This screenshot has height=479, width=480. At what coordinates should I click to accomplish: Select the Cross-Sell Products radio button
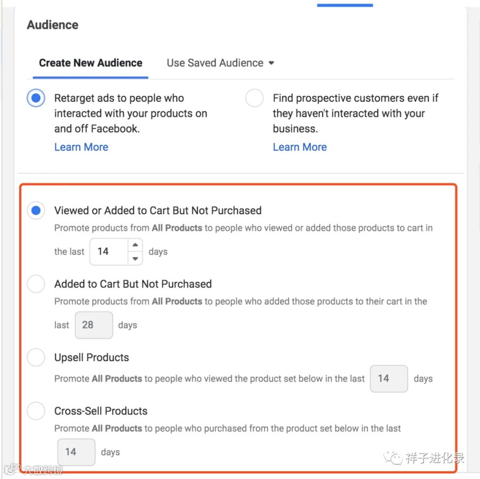(x=36, y=411)
